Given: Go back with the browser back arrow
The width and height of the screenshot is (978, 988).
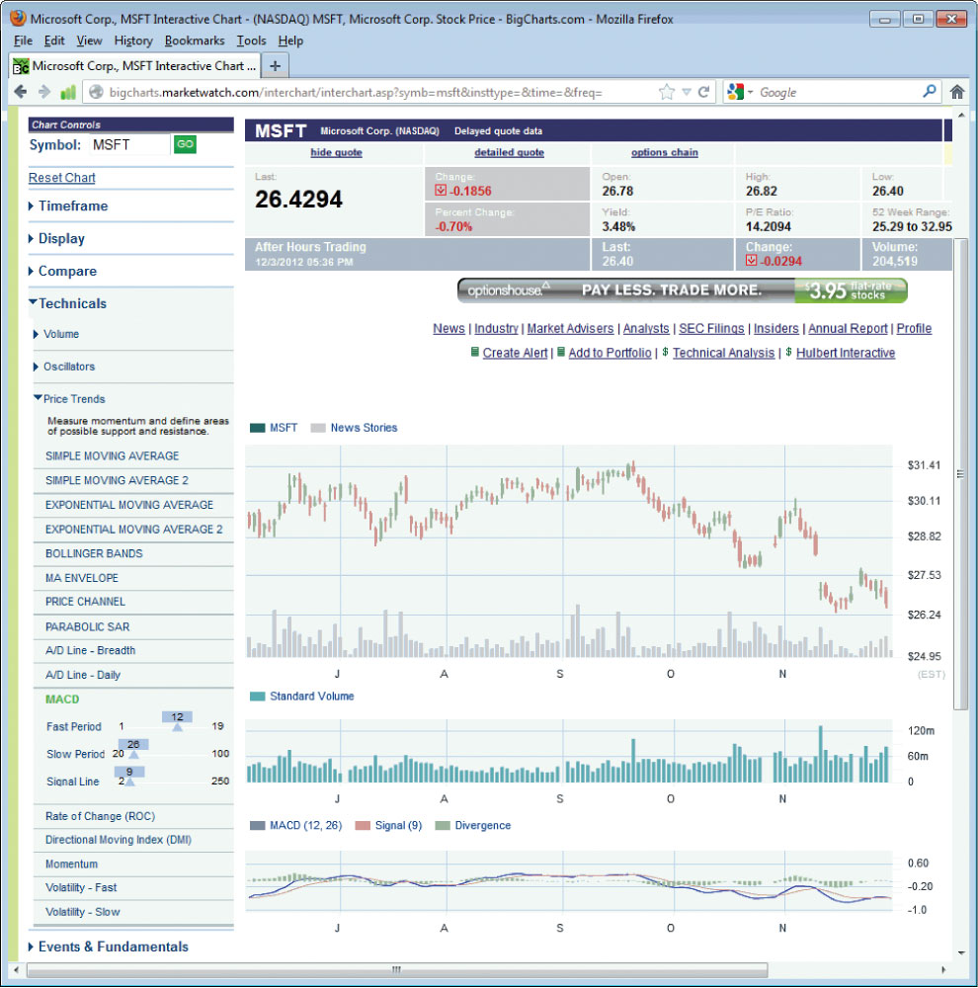Looking at the screenshot, I should (20, 92).
